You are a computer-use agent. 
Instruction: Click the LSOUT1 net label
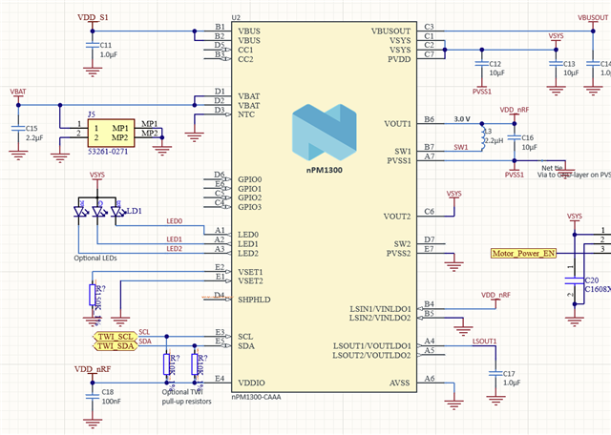[x=484, y=342]
